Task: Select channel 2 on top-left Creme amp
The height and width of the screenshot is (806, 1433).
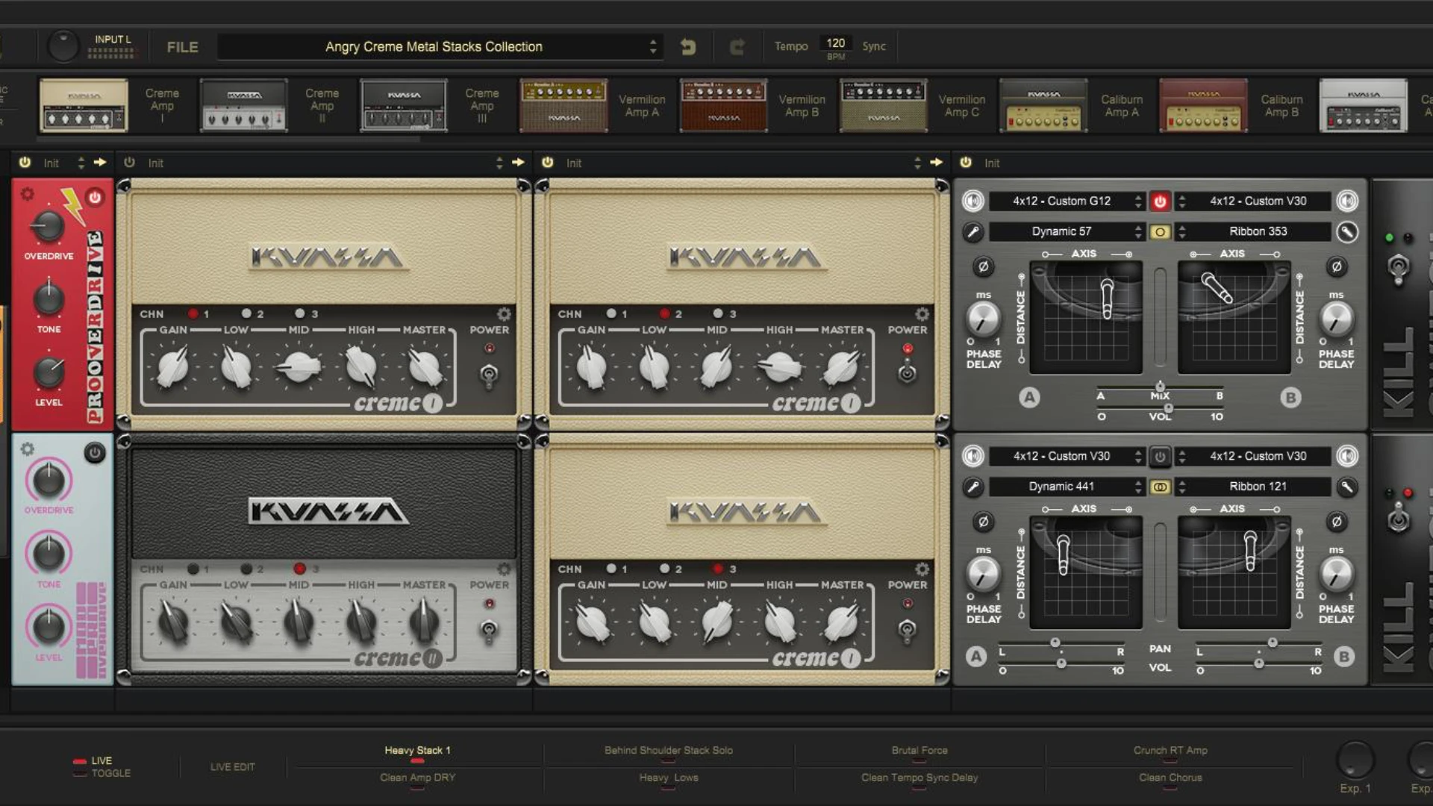Action: (247, 313)
